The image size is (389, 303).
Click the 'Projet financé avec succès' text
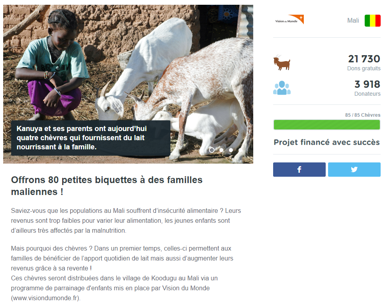(327, 143)
